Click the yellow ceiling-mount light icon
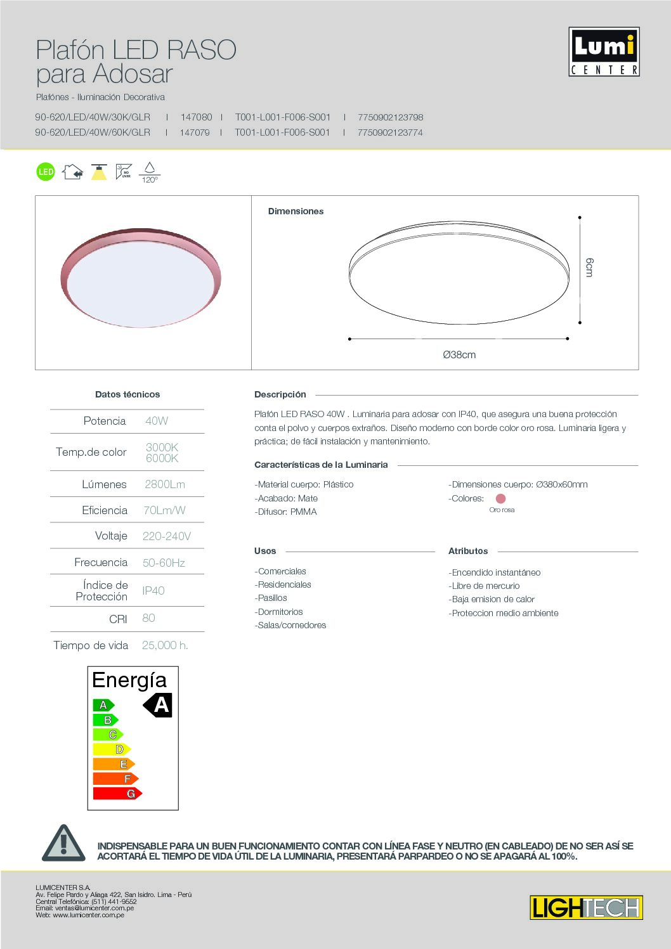 99,172
